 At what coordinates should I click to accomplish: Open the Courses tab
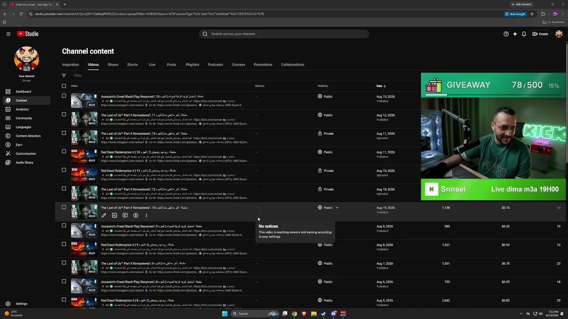click(238, 65)
